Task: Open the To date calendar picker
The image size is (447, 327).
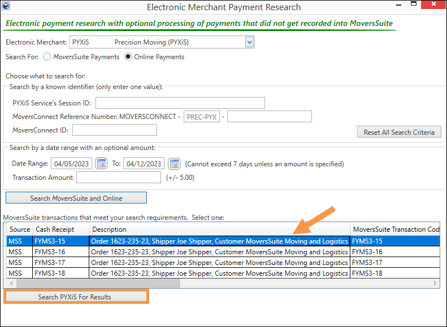Action: point(174,164)
